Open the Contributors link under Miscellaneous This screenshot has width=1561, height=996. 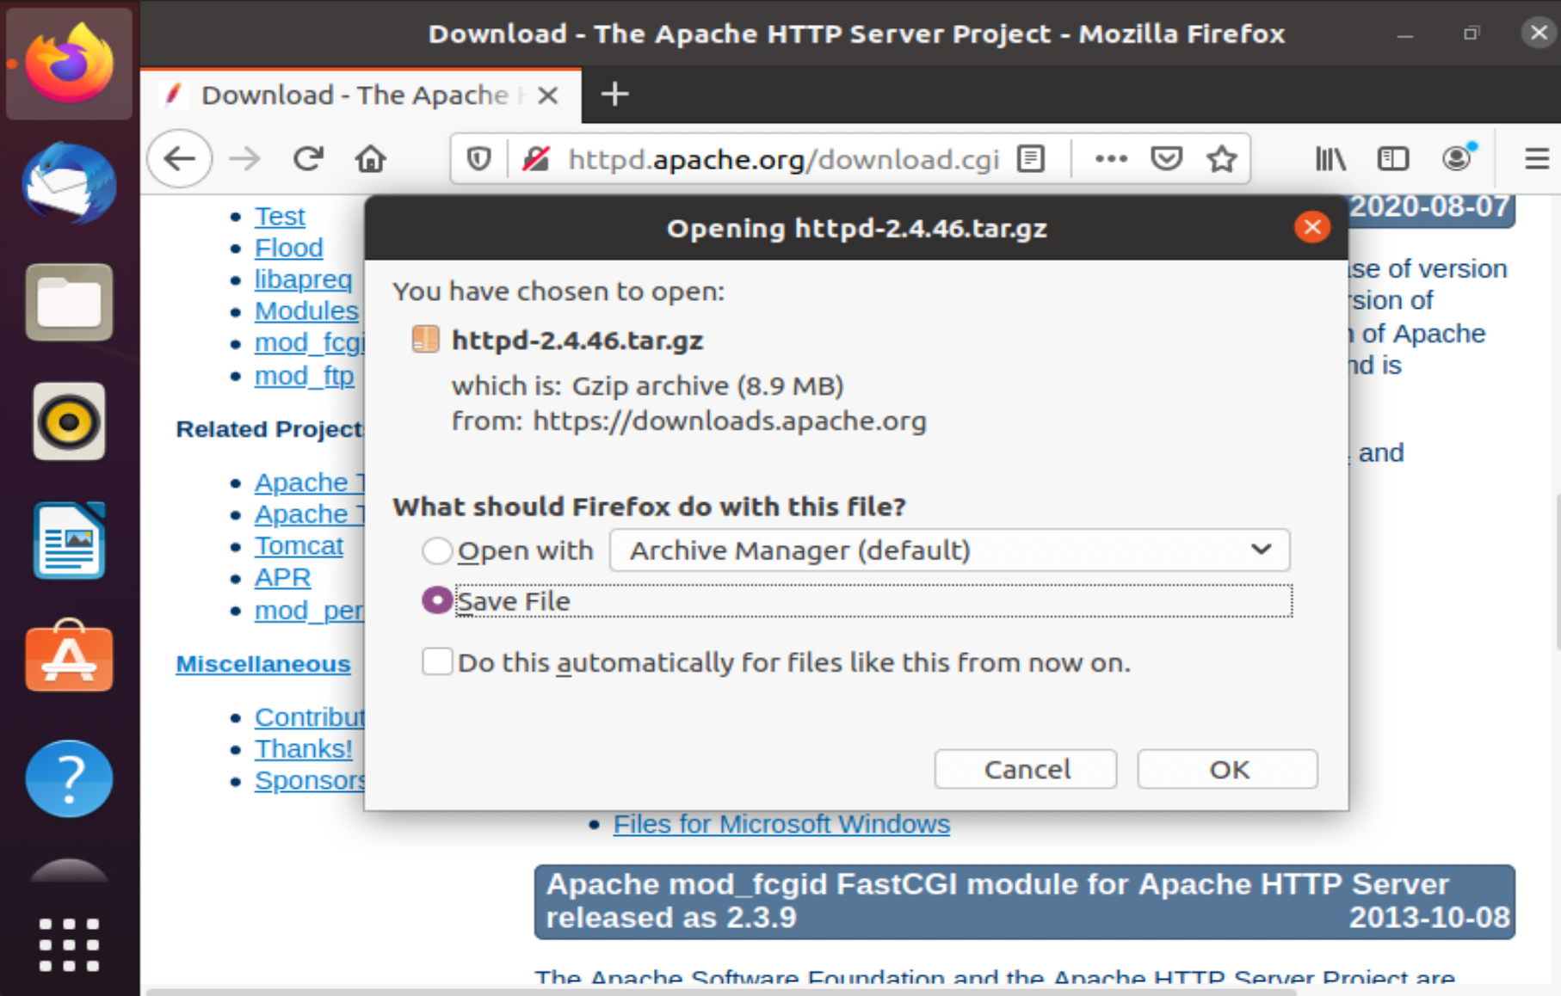(310, 716)
